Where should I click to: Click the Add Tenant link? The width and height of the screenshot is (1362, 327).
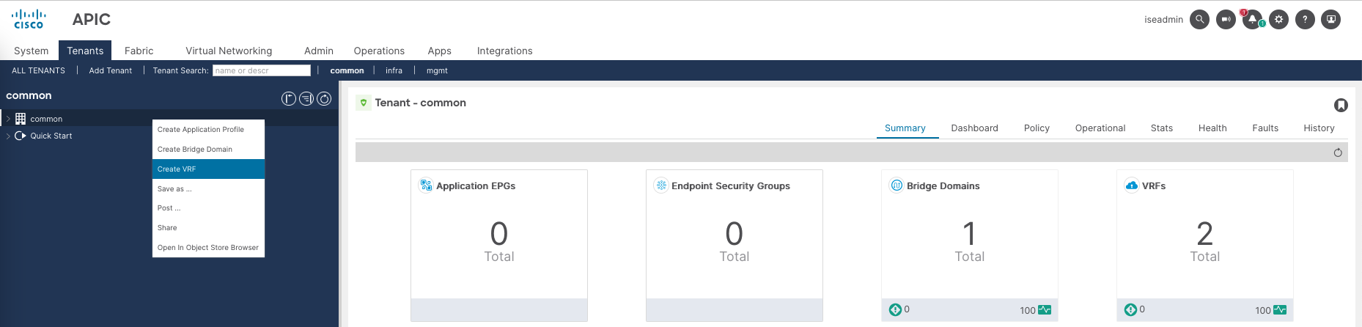coord(111,70)
